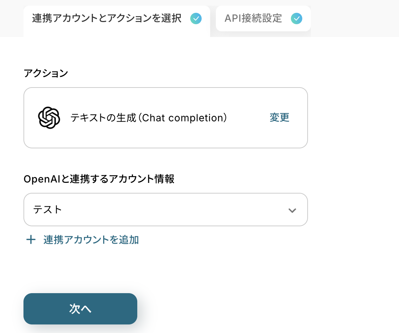This screenshot has height=333, width=399.
Task: Click blank middle area of account dropdown field
Action: pos(171,210)
